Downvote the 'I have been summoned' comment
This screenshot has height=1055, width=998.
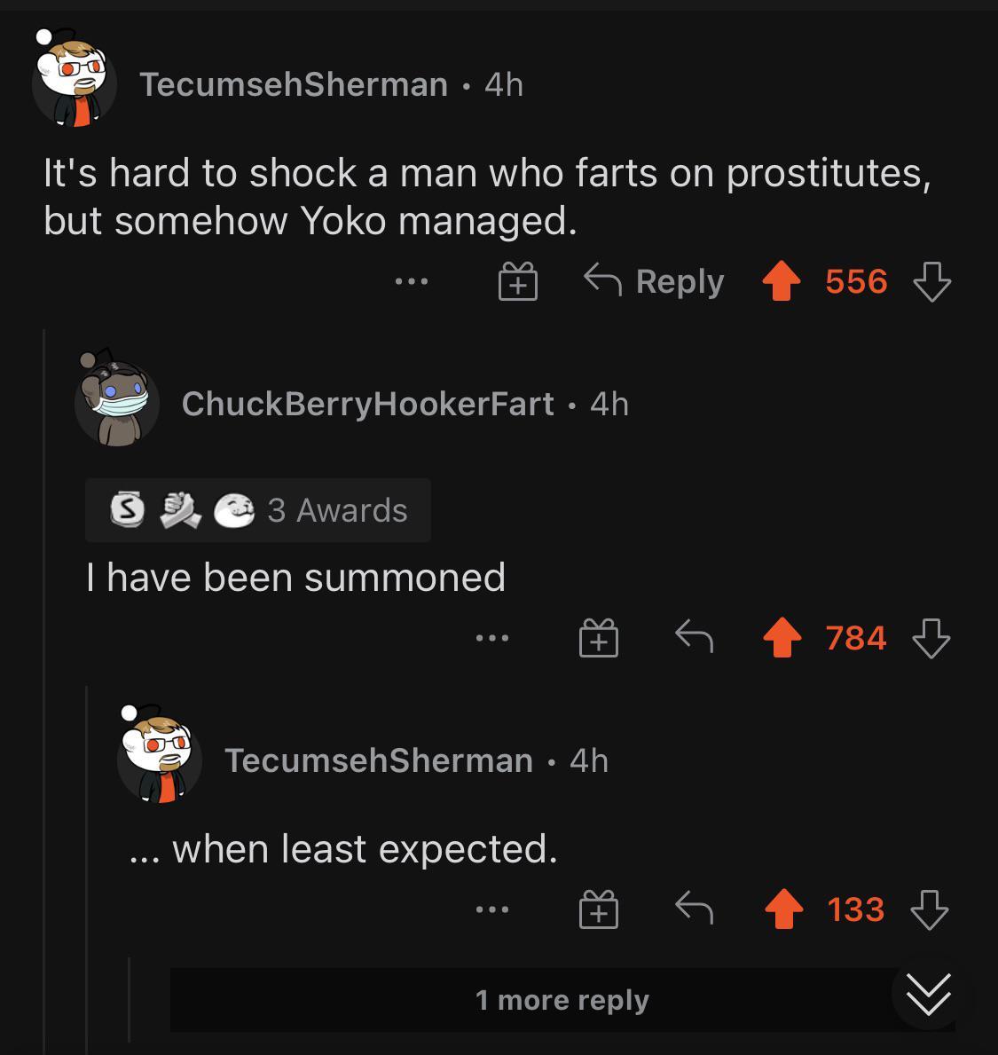[x=931, y=638]
